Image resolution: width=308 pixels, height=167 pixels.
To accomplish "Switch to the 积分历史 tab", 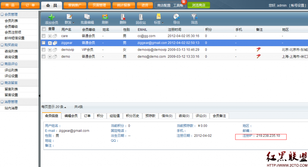I will pyautogui.click(x=133, y=116).
